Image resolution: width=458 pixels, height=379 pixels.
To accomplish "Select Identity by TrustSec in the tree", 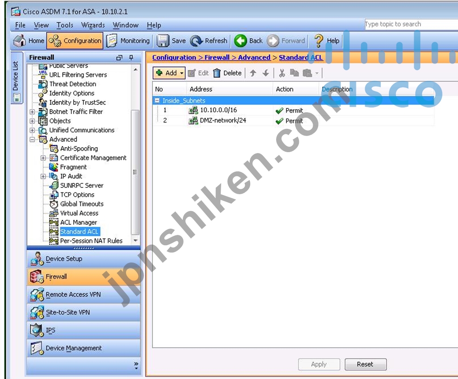I will 77,102.
